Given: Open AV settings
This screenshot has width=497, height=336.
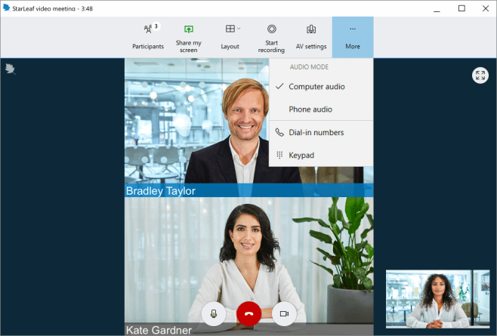Looking at the screenshot, I should coord(310,36).
